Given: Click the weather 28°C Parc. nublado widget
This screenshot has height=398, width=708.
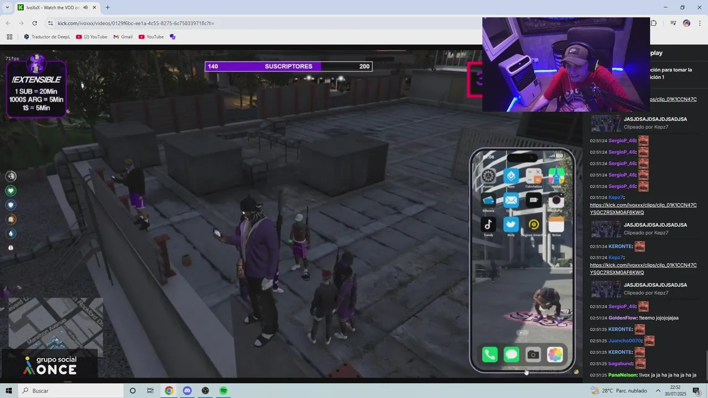Looking at the screenshot, I should tap(618, 391).
